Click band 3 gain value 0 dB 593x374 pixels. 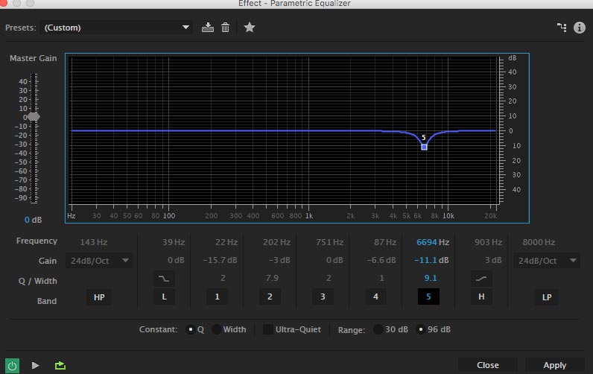pos(334,261)
